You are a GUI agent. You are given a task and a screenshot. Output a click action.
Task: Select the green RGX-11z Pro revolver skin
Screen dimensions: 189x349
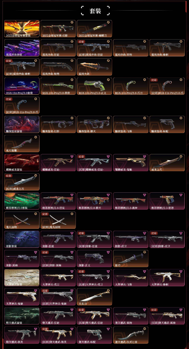coord(94,86)
